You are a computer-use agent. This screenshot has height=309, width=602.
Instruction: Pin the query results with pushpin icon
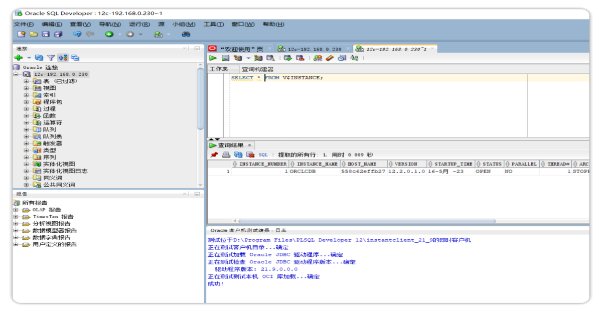pos(214,154)
